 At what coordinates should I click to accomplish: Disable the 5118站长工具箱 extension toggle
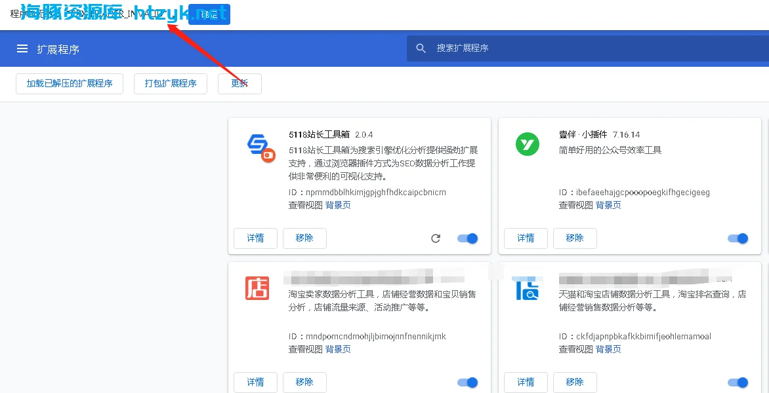coord(467,238)
